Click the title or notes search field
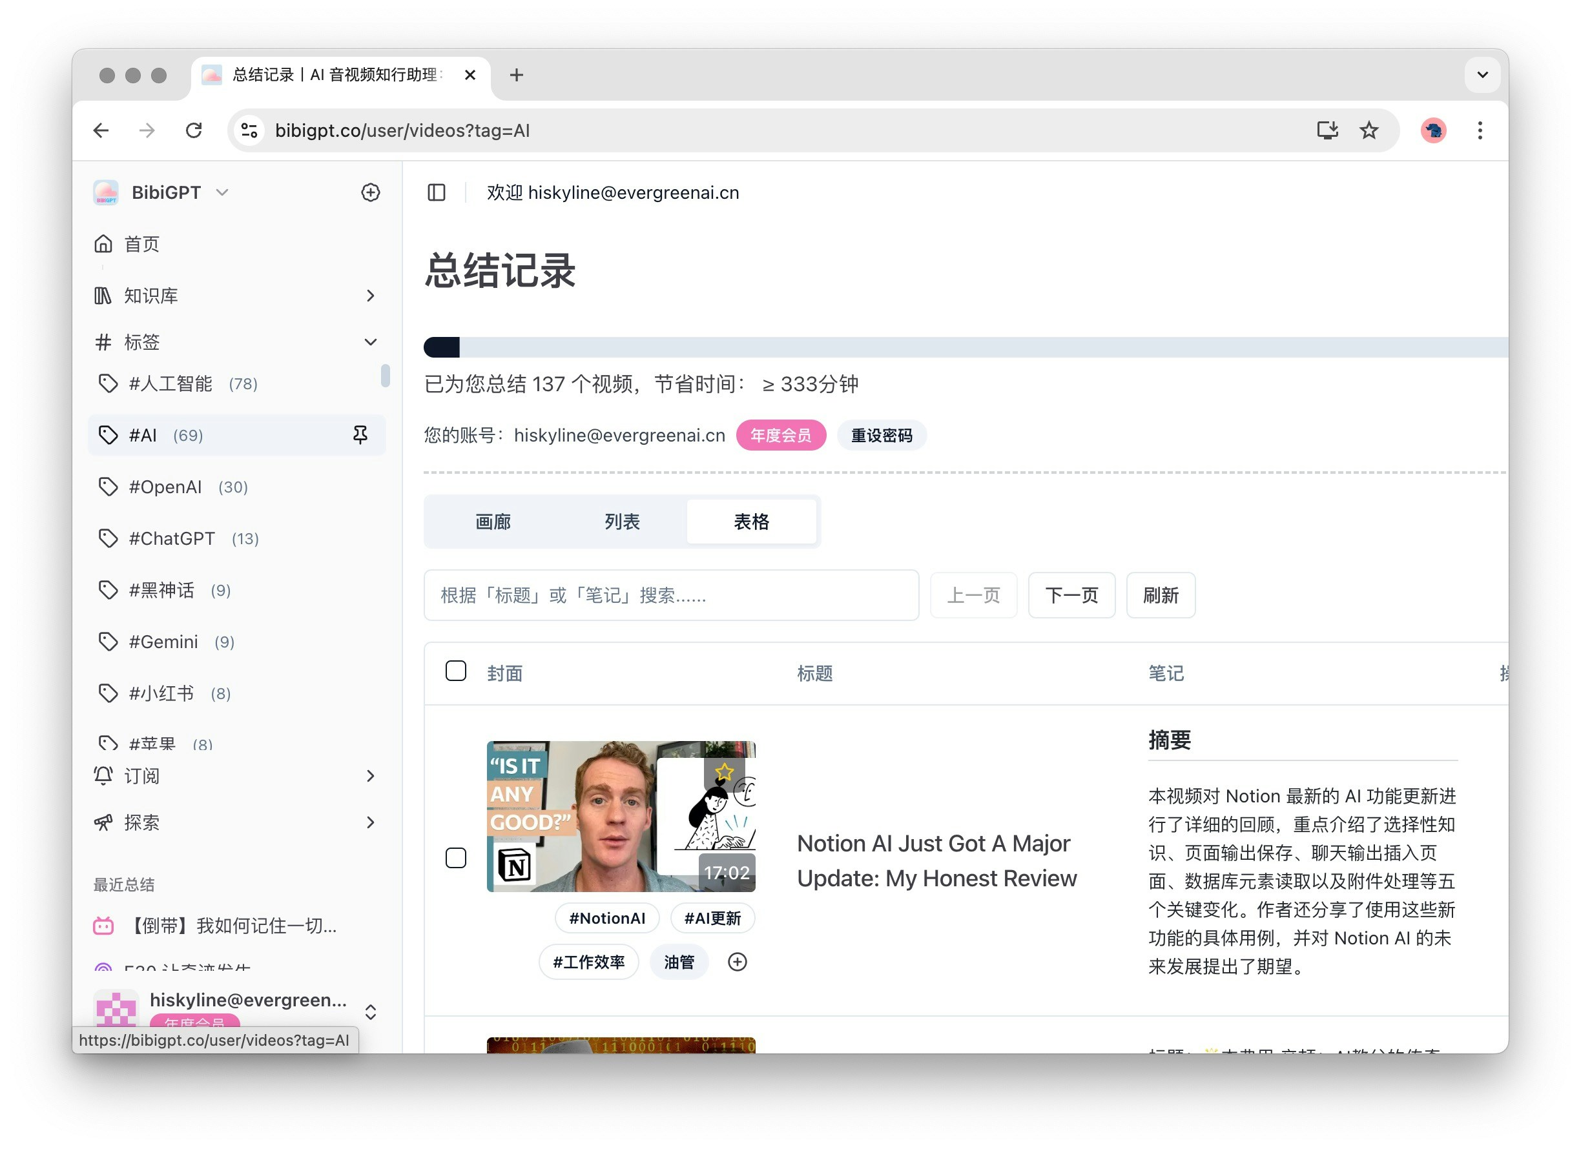1581x1149 pixels. [670, 595]
